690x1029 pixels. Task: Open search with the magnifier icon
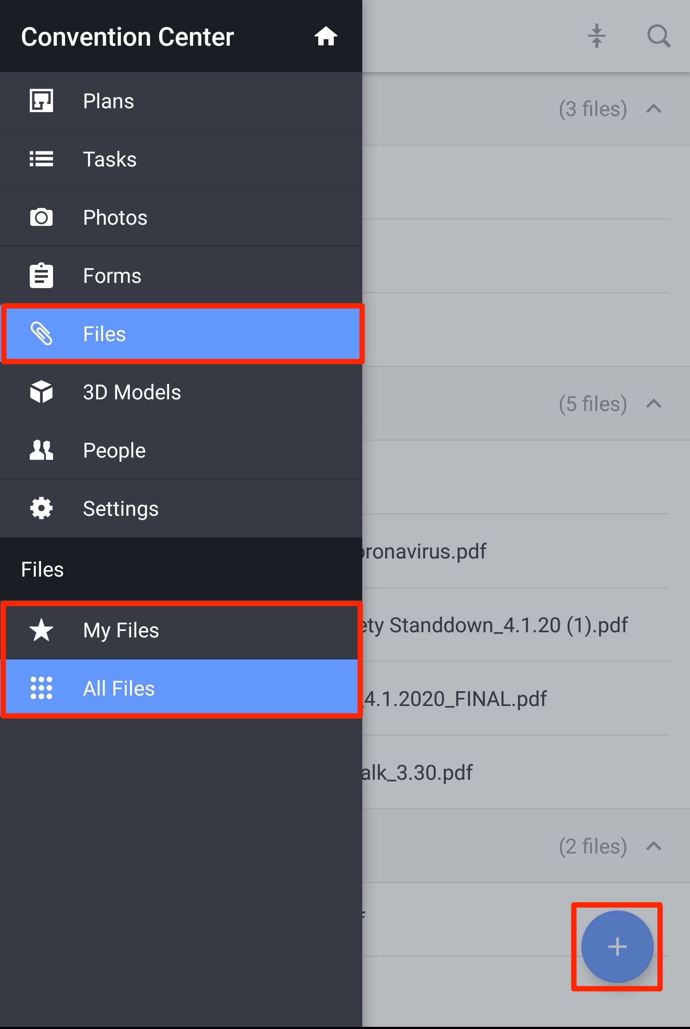click(658, 37)
